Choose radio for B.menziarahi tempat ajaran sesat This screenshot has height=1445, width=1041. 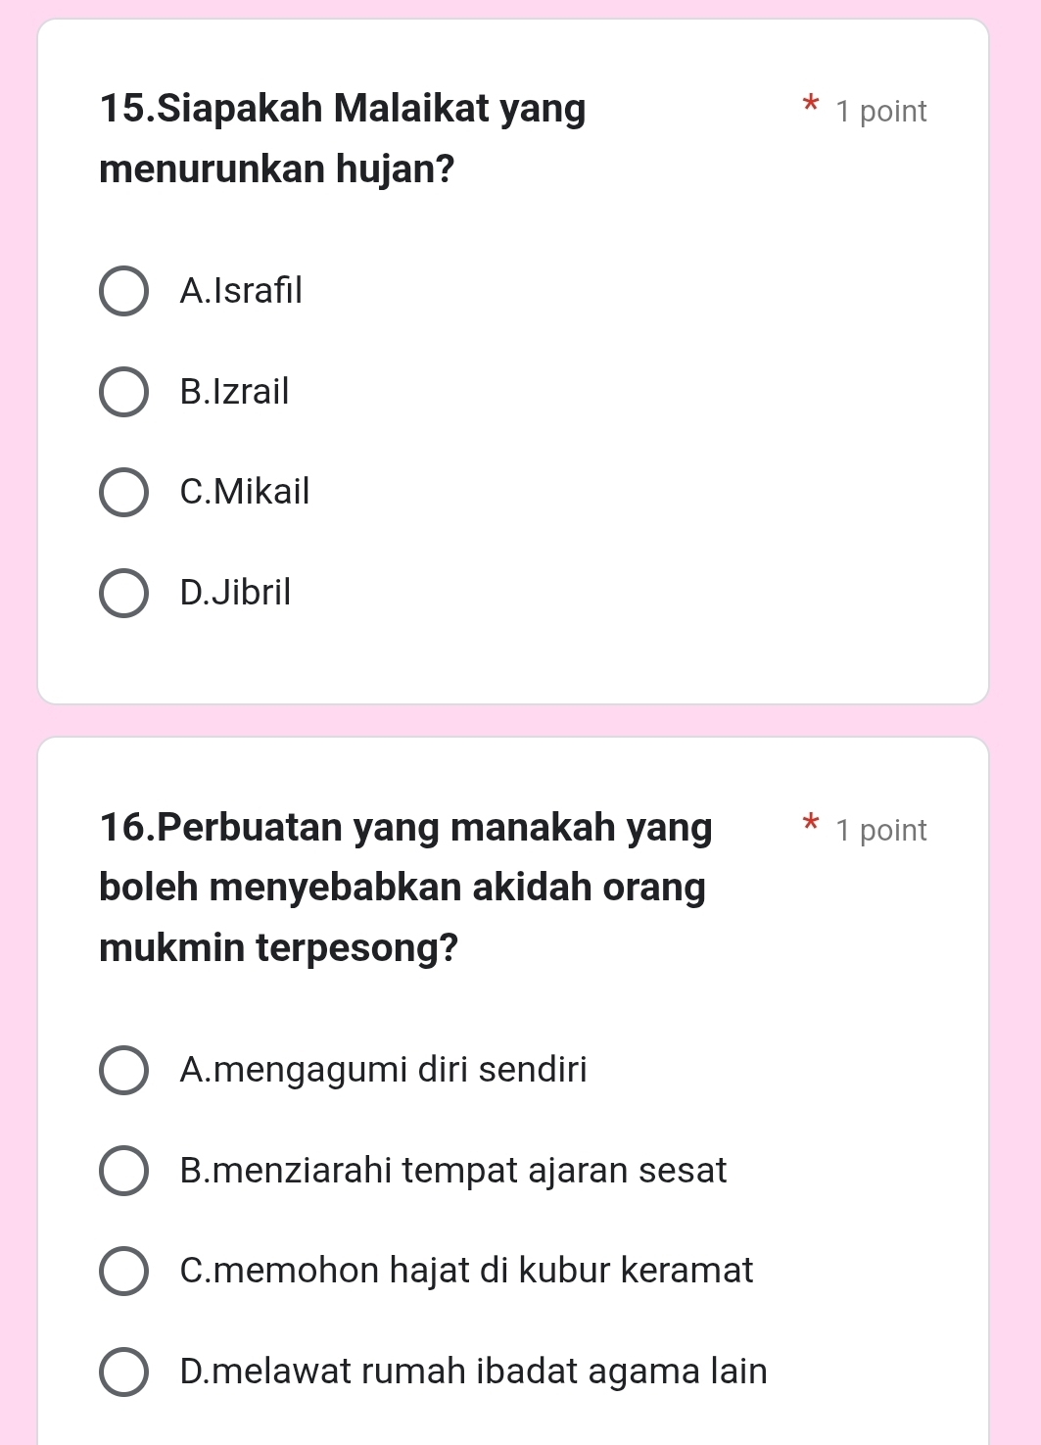124,1171
